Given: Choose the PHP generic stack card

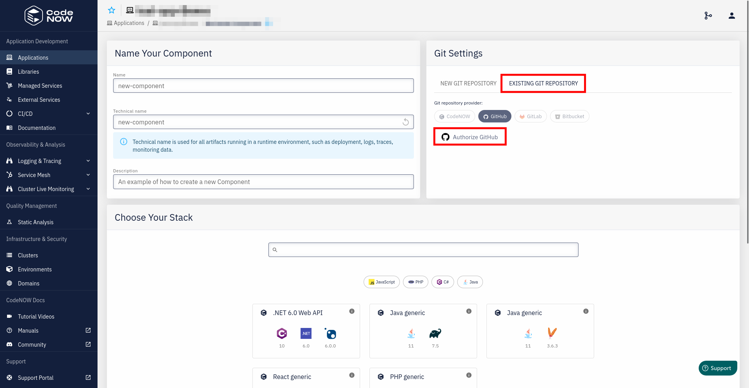Looking at the screenshot, I should (423, 378).
